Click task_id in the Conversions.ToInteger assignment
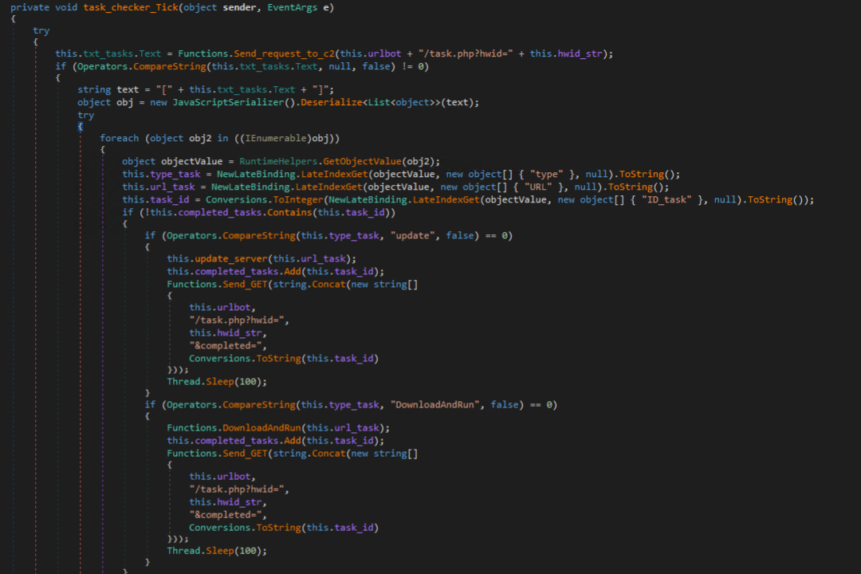This screenshot has height=574, width=861. pos(170,200)
